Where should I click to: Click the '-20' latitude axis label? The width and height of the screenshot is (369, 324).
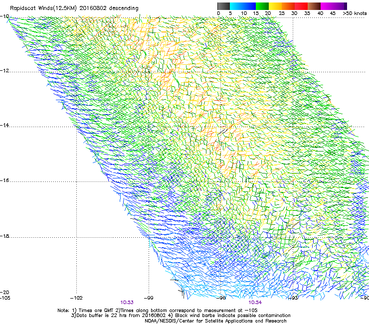click(x=4, y=292)
